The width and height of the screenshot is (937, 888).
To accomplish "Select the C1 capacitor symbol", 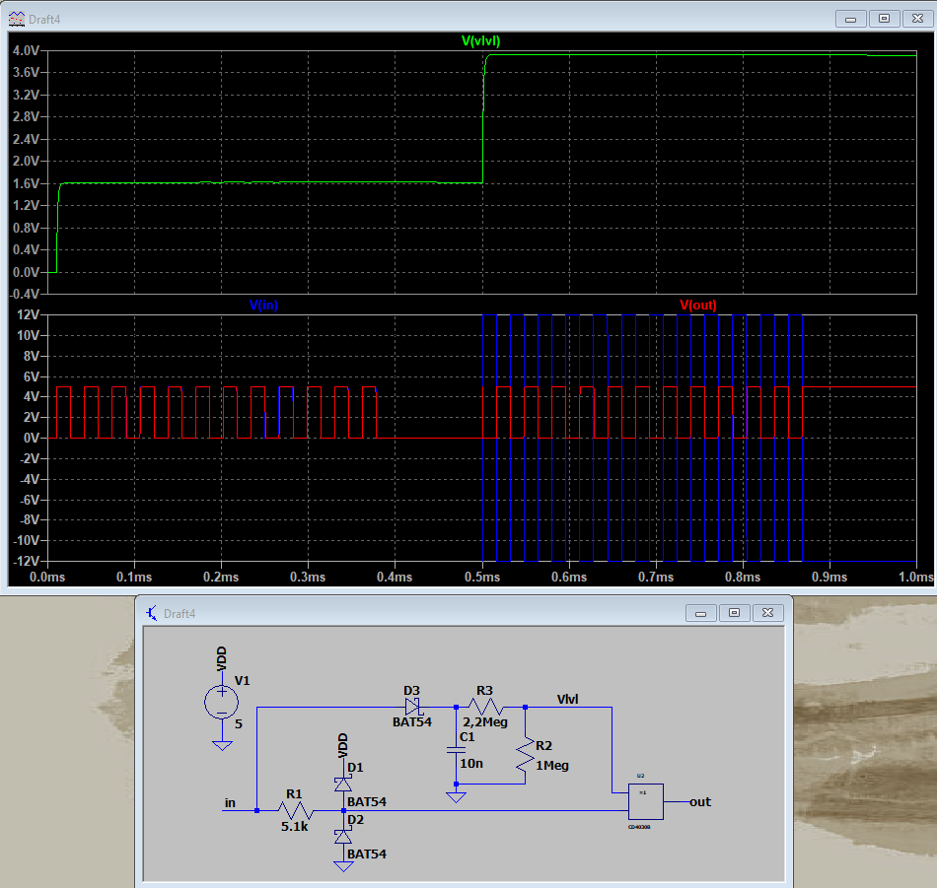I will pyautogui.click(x=456, y=750).
